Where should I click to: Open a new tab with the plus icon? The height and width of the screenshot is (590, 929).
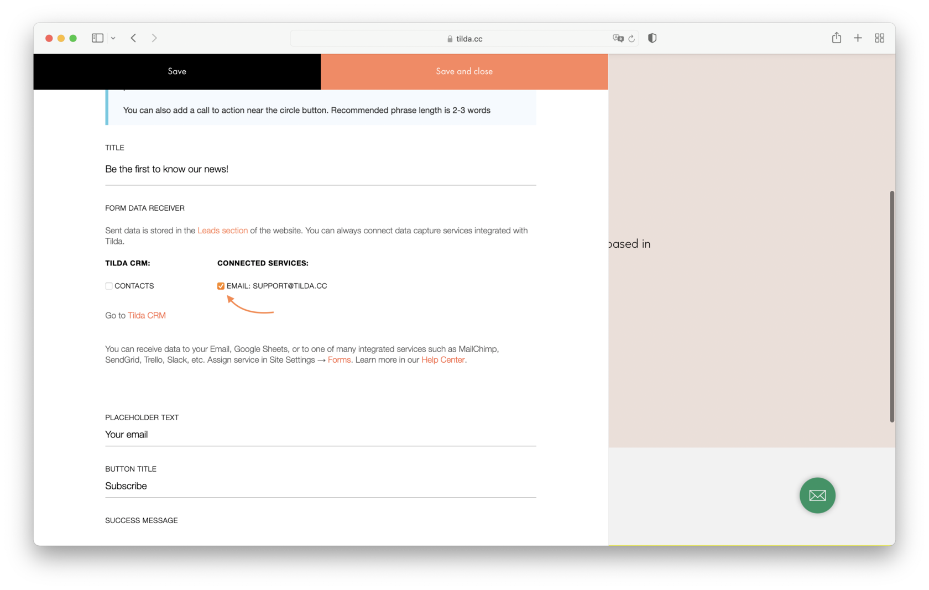858,38
